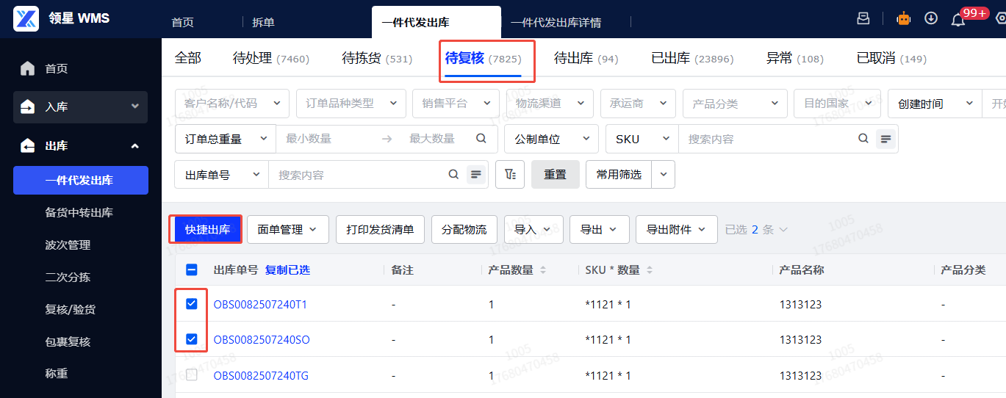Open 波次管理 in the sidebar
Screen dimensions: 1006x398
(x=68, y=245)
